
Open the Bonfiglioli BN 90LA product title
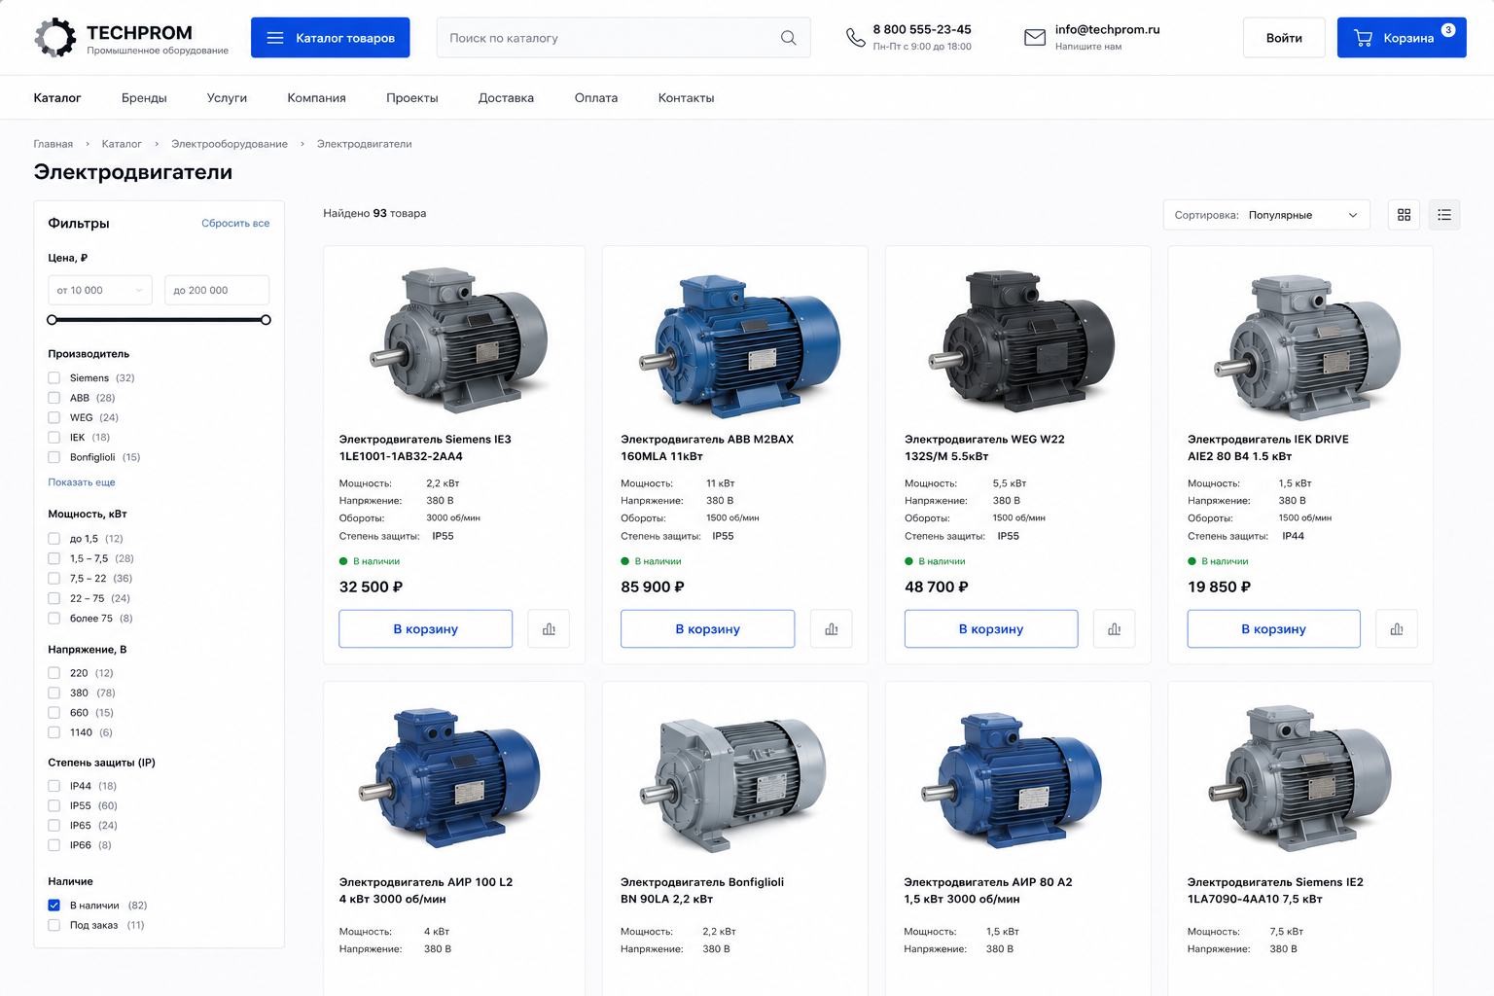pos(702,891)
